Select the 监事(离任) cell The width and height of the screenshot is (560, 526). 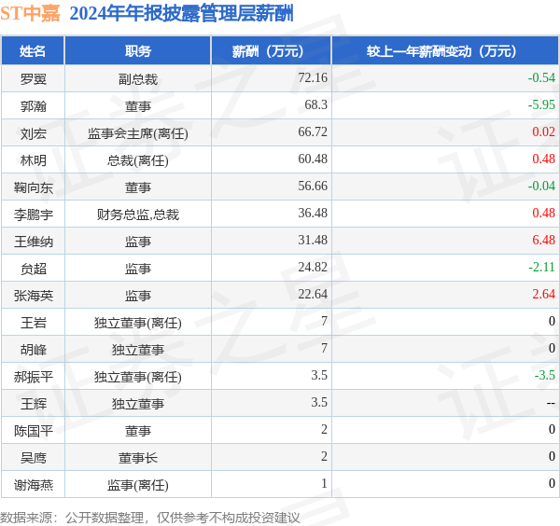pos(138,485)
